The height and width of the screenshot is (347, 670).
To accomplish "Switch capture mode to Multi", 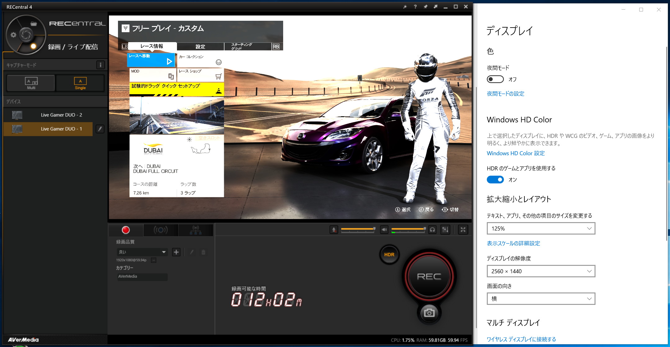I will tap(31, 83).
